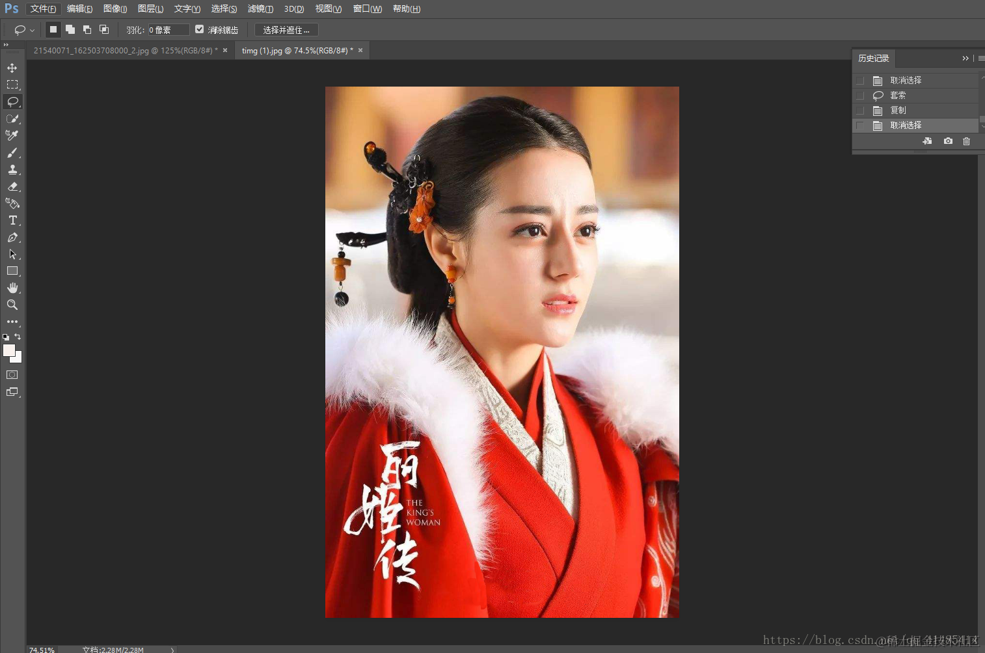The width and height of the screenshot is (985, 653).
Task: Select the Eyedropper tool
Action: [x=12, y=135]
